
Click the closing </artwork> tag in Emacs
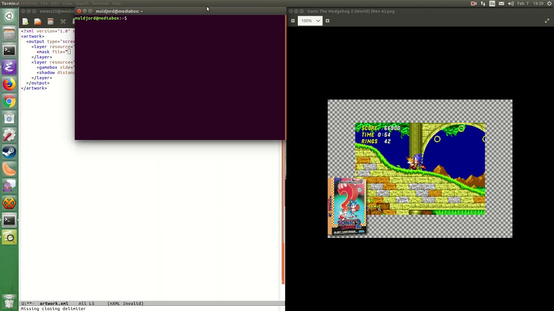[34, 88]
